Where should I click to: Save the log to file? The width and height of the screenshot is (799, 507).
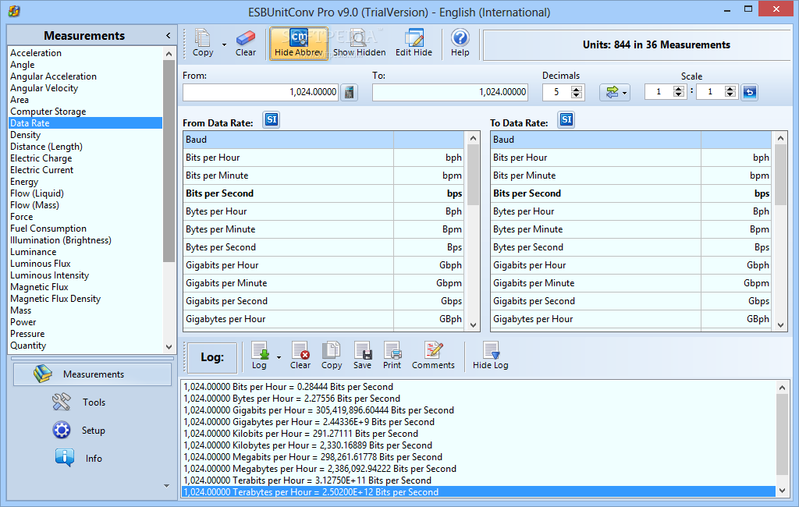click(x=362, y=356)
